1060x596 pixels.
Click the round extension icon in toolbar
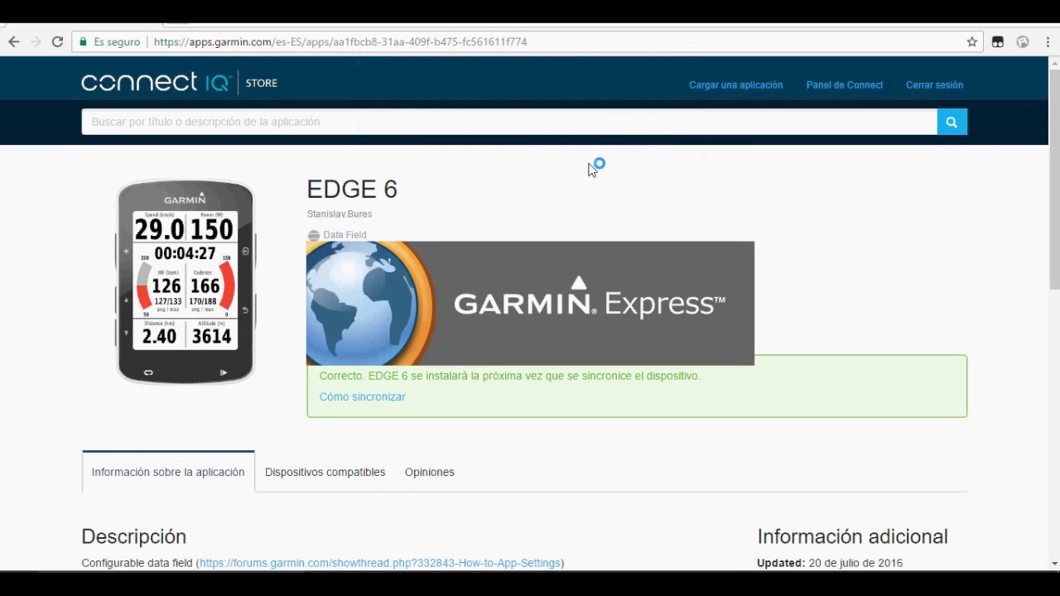(x=1023, y=41)
